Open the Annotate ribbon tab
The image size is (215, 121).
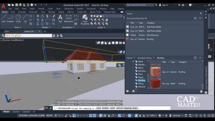(22, 12)
